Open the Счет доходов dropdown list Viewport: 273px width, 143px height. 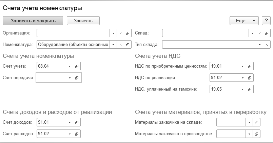point(69,122)
